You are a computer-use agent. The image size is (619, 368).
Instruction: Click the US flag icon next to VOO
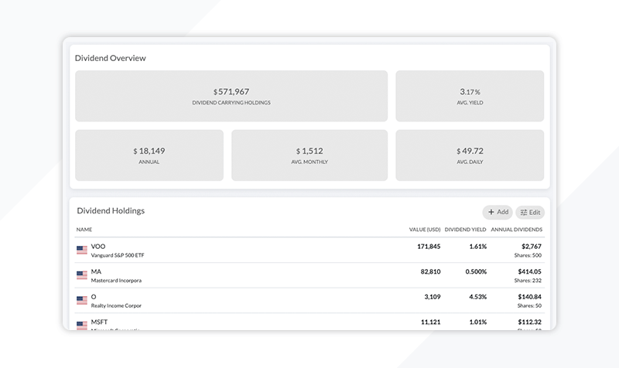pos(82,250)
